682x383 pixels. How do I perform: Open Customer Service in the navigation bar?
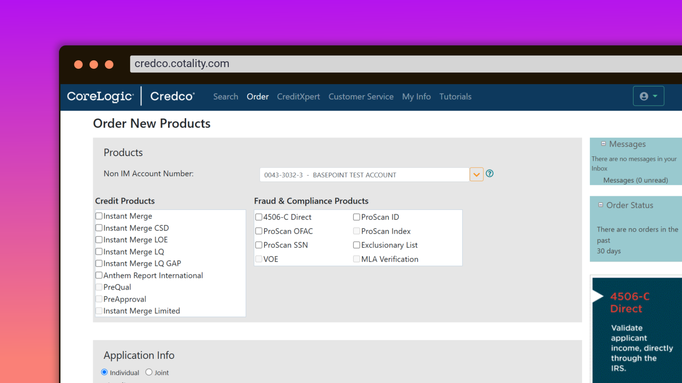click(x=361, y=96)
